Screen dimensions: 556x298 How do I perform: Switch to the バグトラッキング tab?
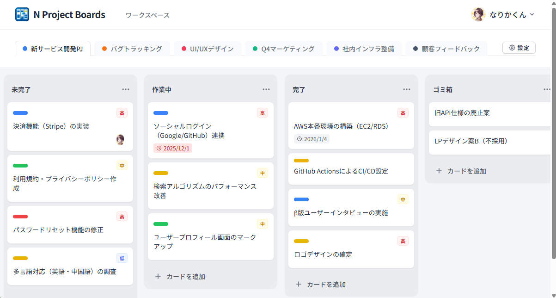[x=132, y=49]
